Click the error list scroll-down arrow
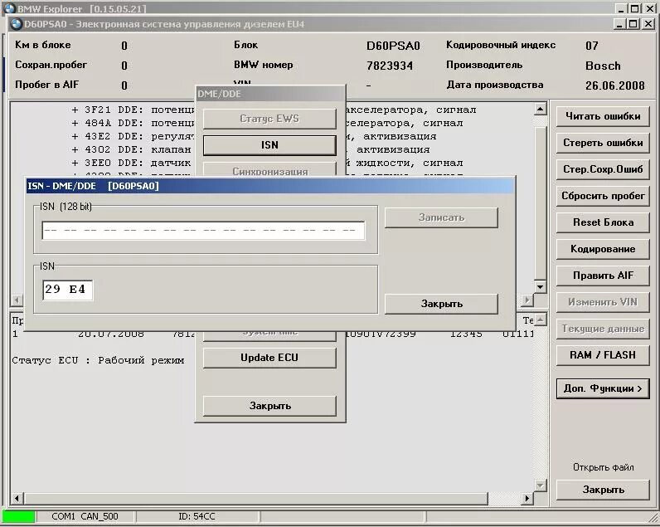This screenshot has width=660, height=527. coord(540,287)
